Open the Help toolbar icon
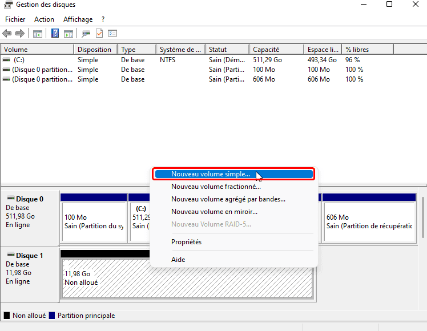427x331 pixels. click(55, 34)
